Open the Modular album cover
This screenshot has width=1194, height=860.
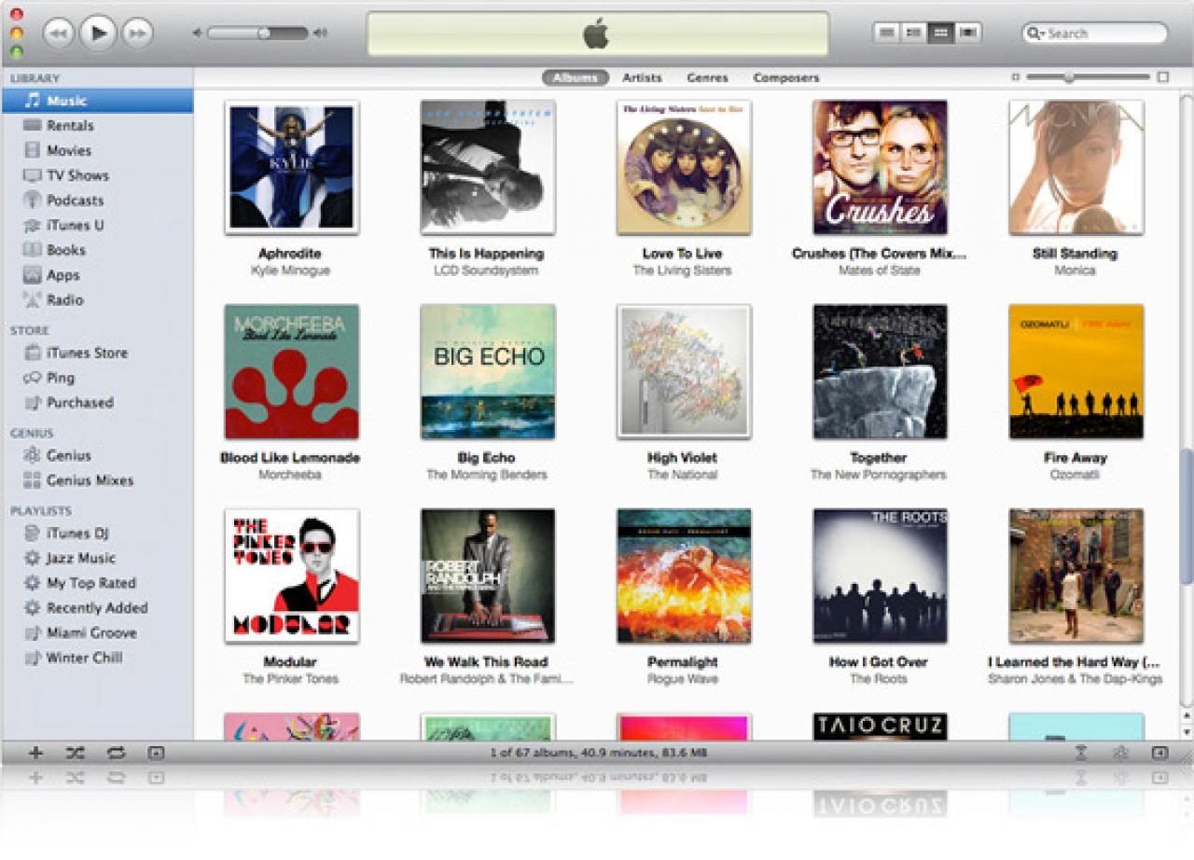point(291,576)
